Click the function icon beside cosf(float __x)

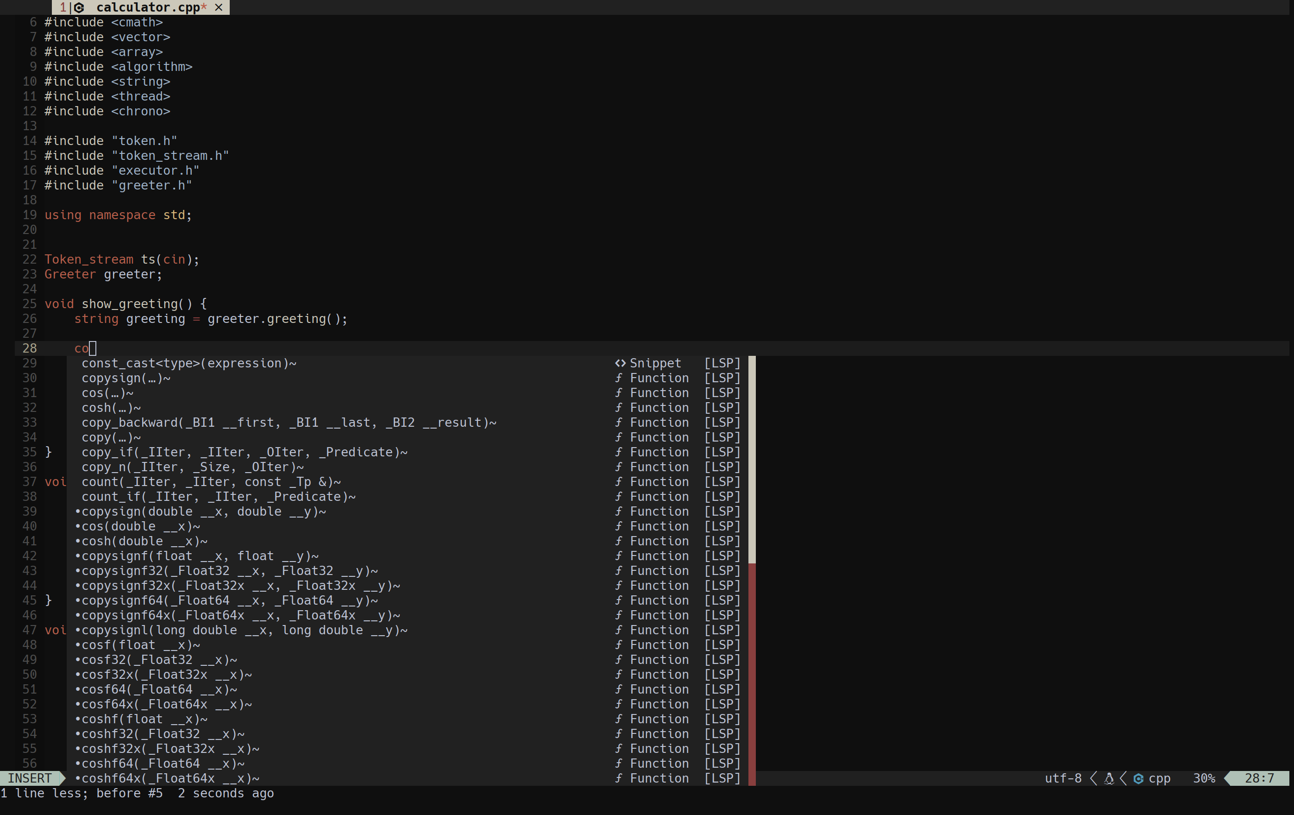coord(619,644)
